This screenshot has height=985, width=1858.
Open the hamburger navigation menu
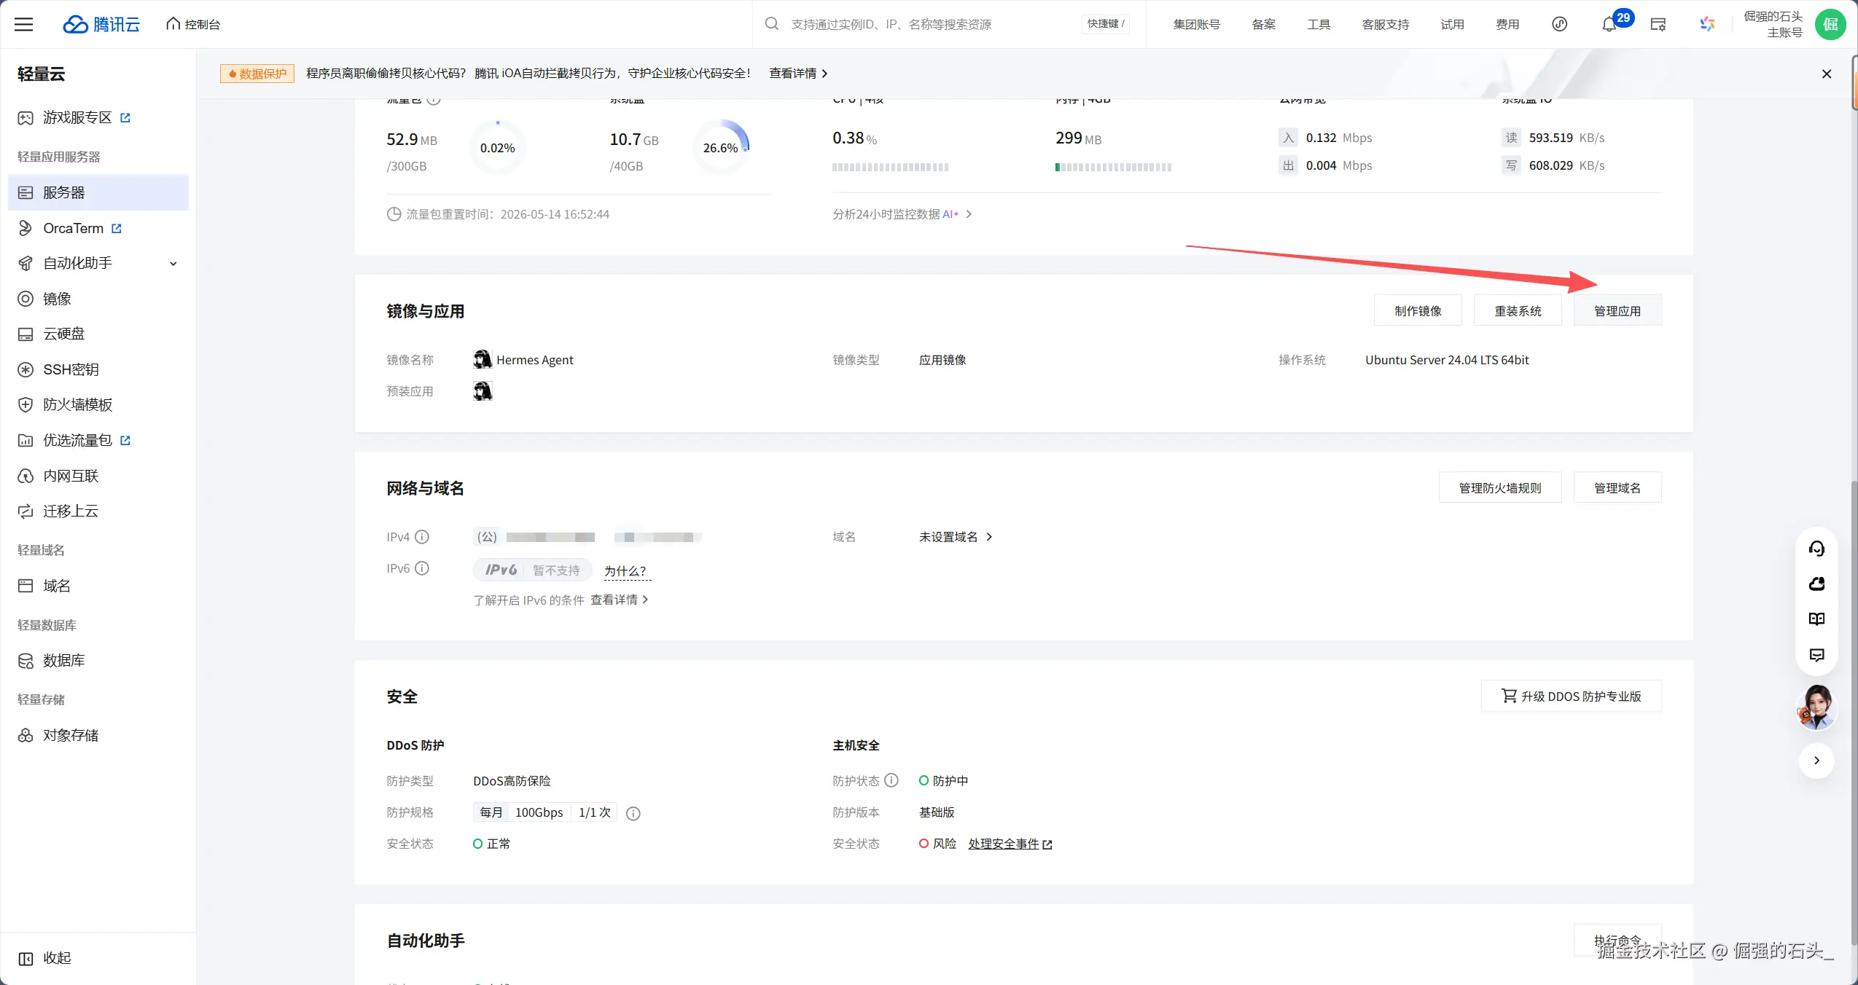point(24,24)
